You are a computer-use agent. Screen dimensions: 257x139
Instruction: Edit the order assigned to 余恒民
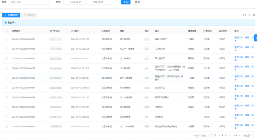247,125
